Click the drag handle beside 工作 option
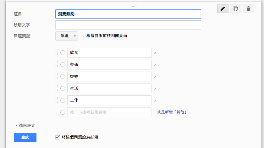This screenshot has height=148, width=264. (x=57, y=100)
